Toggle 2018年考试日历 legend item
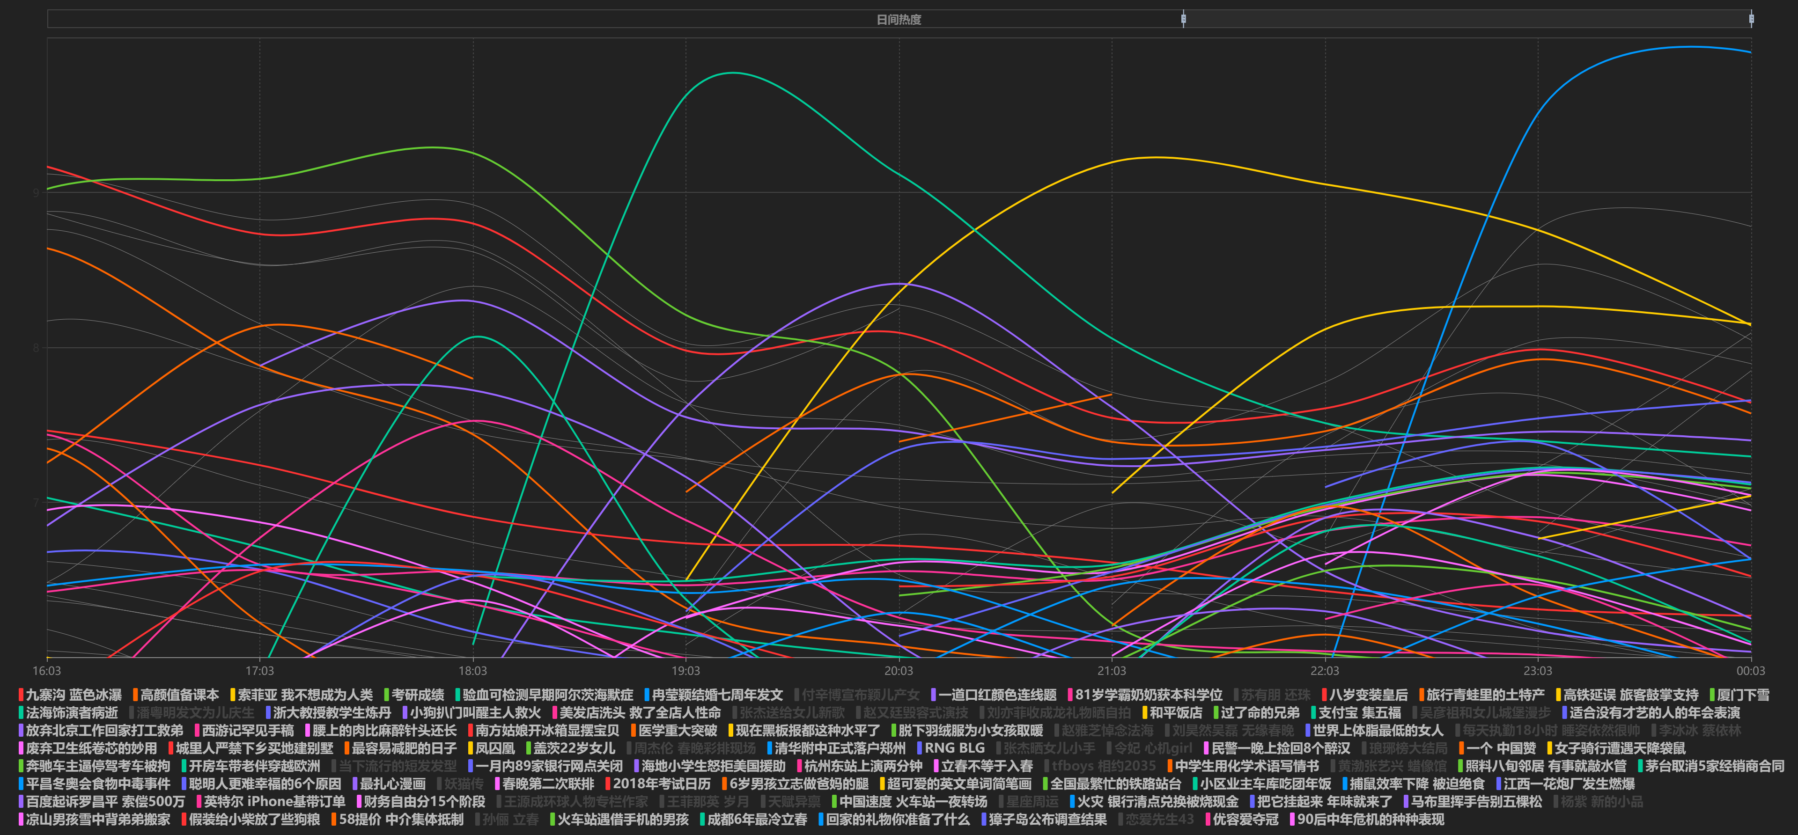Screen dimensions: 1798x835 658,784
